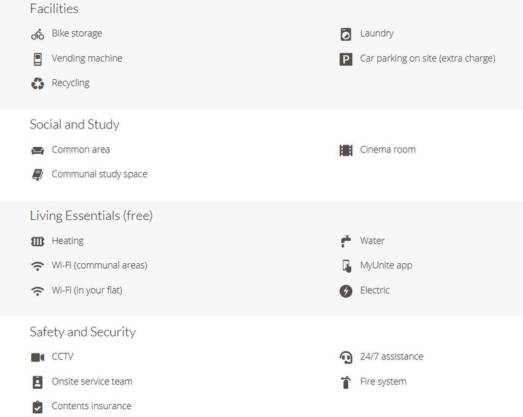Click the lightning bolt Electric icon
The width and height of the screenshot is (523, 417).
346,291
